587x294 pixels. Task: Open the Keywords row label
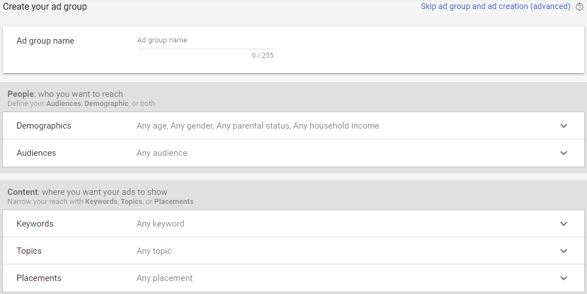(35, 224)
